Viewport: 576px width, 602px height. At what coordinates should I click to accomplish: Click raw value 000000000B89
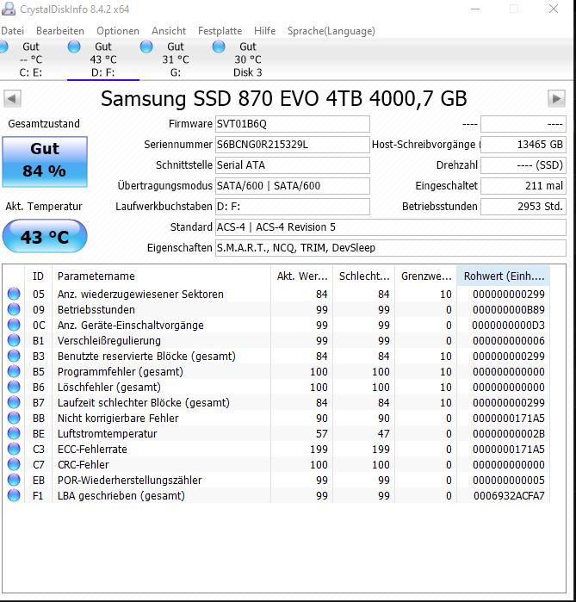(x=509, y=309)
